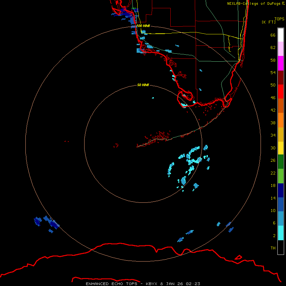Click the legend value '42'
This screenshot has height=286, width=286.
click(x=273, y=110)
